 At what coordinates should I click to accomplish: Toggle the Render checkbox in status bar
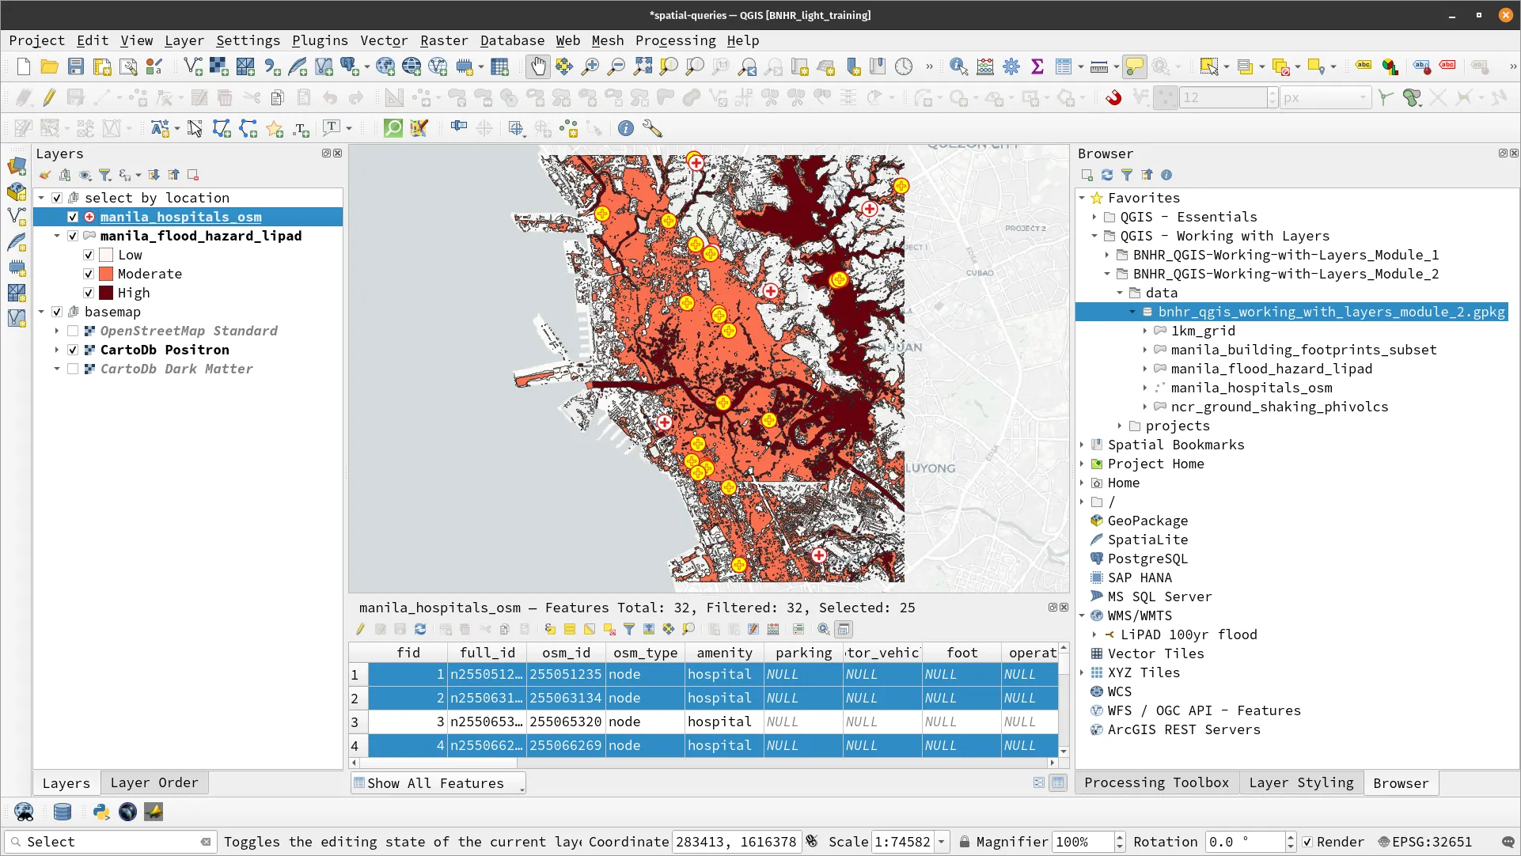1307,842
